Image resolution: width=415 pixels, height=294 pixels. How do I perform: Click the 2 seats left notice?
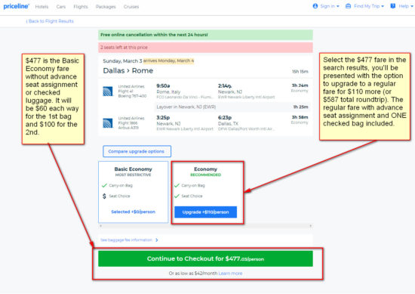pos(205,48)
